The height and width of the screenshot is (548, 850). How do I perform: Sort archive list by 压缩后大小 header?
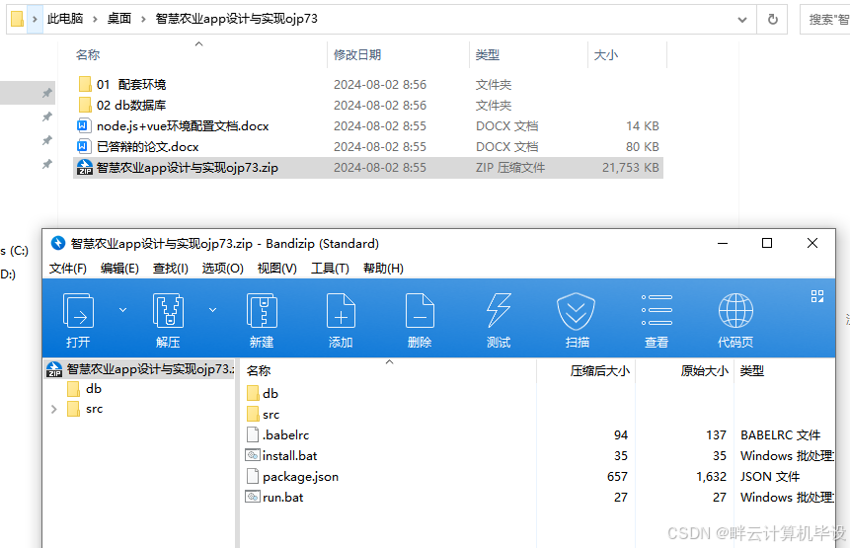tap(599, 370)
